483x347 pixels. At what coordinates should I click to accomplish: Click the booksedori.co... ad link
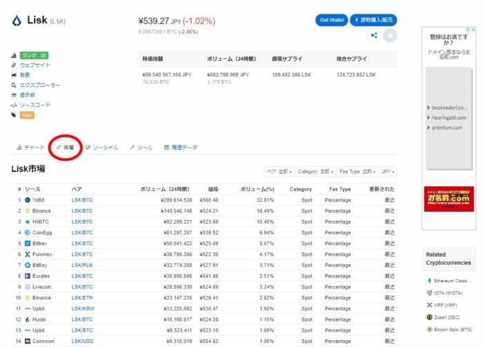tap(449, 108)
